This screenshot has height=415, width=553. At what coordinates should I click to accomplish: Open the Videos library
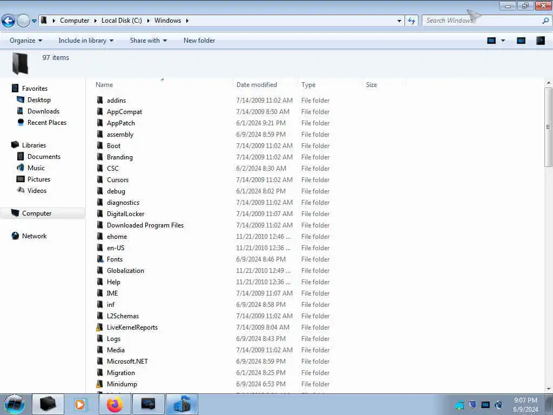(37, 191)
